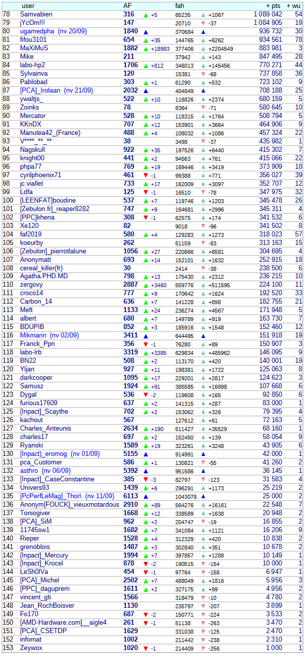Viewport: 305px width, 663px height.
Task: Click green fah arrow in labo-lrb row
Action: 203,353
